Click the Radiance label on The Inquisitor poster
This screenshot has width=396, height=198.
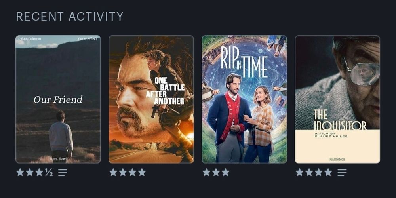[337, 159]
